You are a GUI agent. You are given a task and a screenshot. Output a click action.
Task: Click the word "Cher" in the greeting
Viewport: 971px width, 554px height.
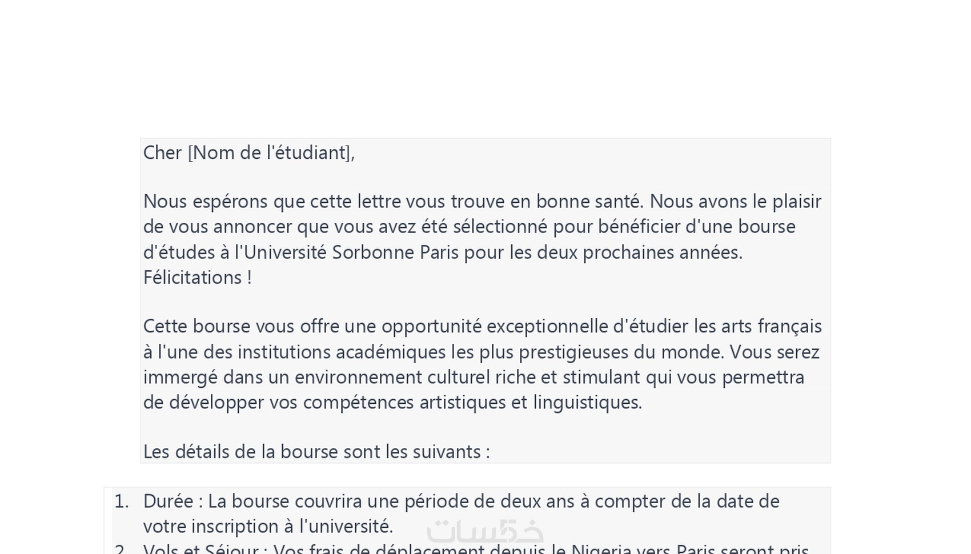click(x=162, y=153)
